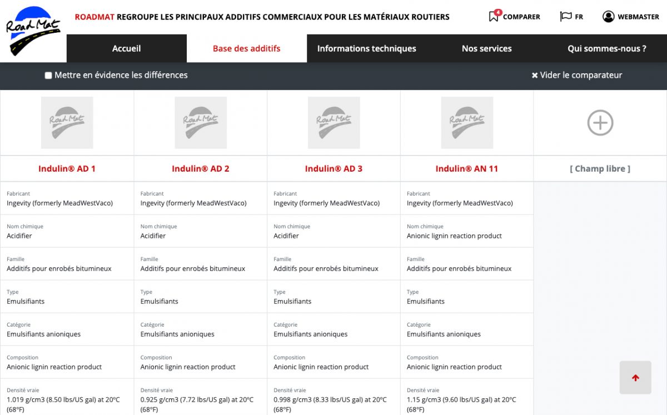Click the plus icon to add product
The image size is (667, 415).
point(600,123)
